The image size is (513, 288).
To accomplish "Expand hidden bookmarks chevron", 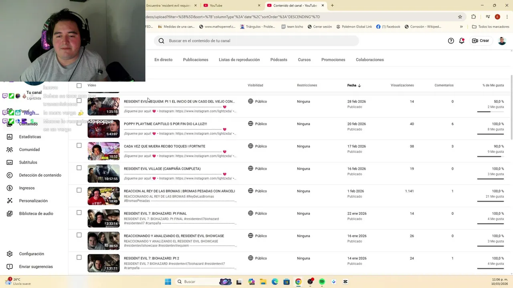I will pyautogui.click(x=461, y=27).
